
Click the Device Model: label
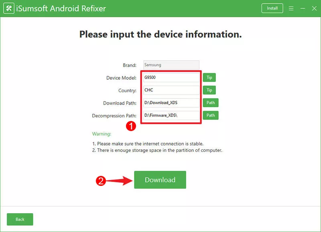121,78
